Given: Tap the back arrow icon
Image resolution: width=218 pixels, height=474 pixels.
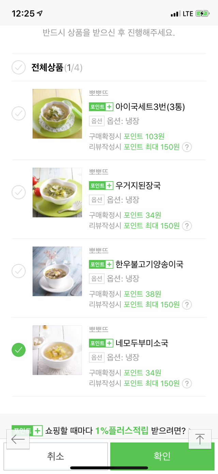Looking at the screenshot, I should pyautogui.click(x=18, y=439).
